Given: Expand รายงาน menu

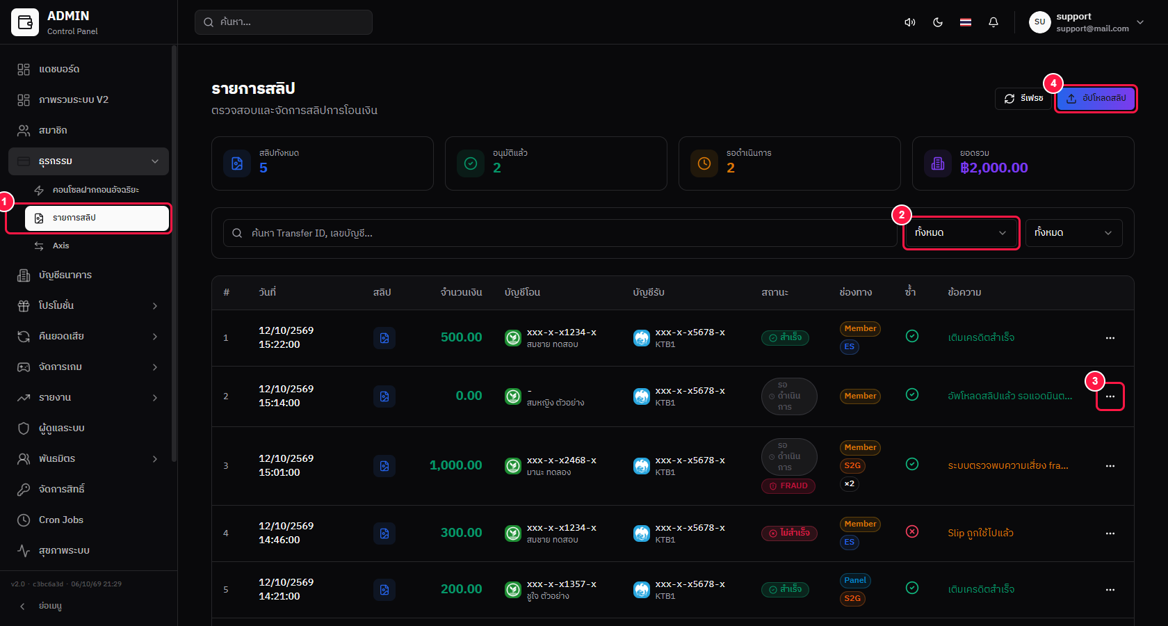Looking at the screenshot, I should (x=89, y=398).
